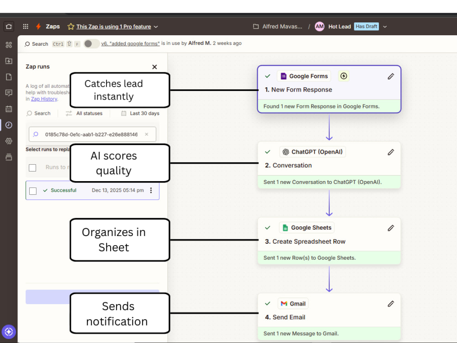Edit the Gmail Send Email step pencil
This screenshot has height=343, width=457.
coord(391,304)
